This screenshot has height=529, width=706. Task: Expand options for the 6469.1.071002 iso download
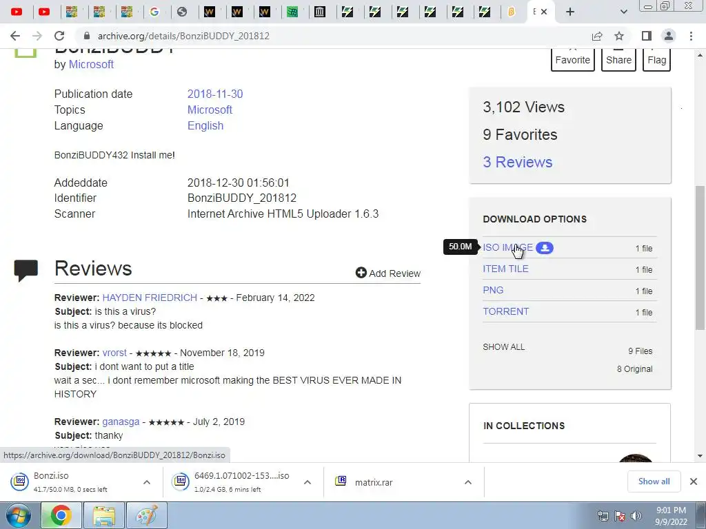[x=307, y=482]
